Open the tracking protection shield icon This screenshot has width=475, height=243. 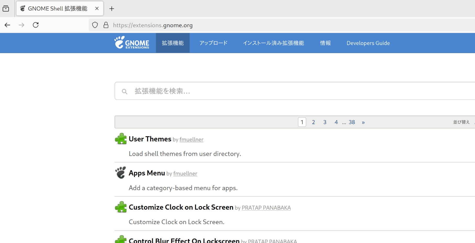point(95,25)
